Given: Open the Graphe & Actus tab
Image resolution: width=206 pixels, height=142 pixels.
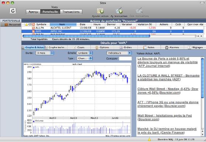Looking at the screenshot, I should coord(33,47).
